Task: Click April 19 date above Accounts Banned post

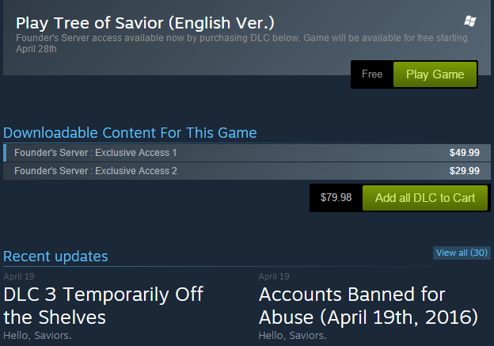Action: coord(274,276)
